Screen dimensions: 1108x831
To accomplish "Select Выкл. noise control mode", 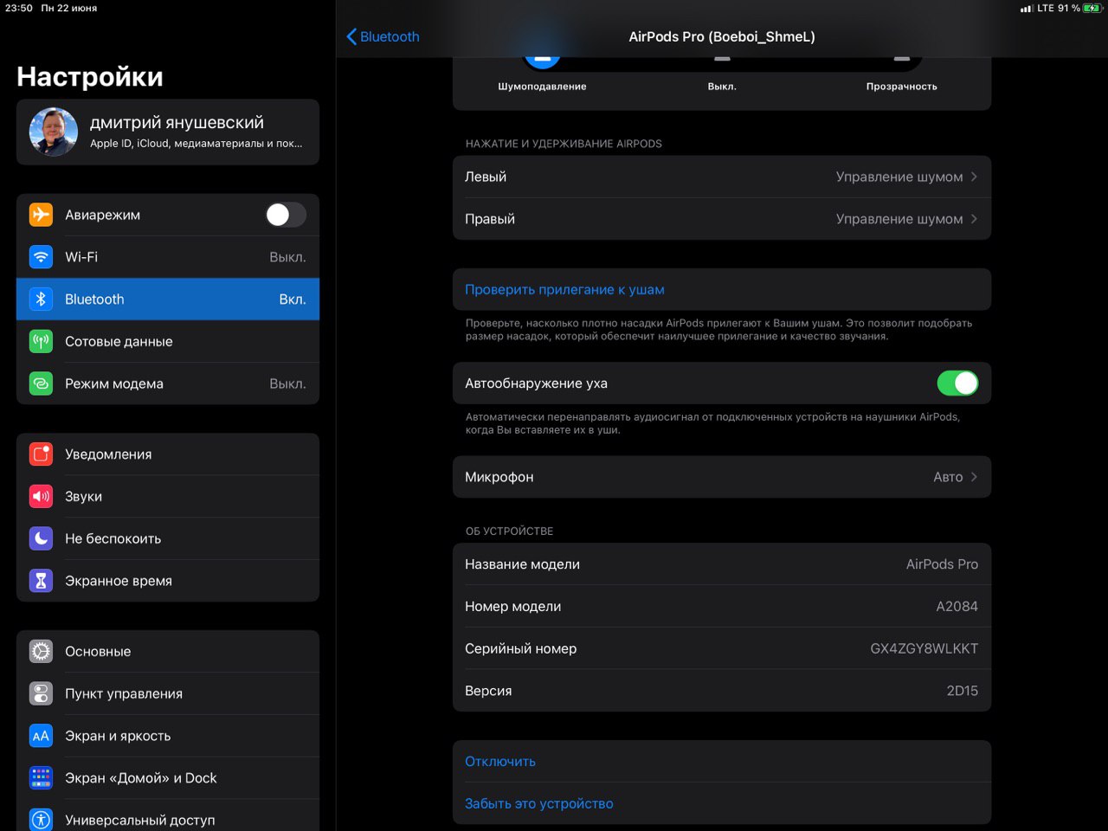I will coord(722,74).
